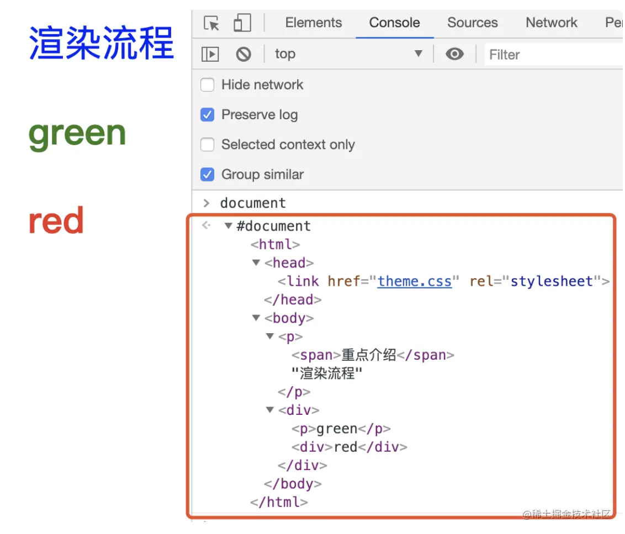Click the red text on the page
The width and height of the screenshot is (625, 534).
(x=56, y=221)
